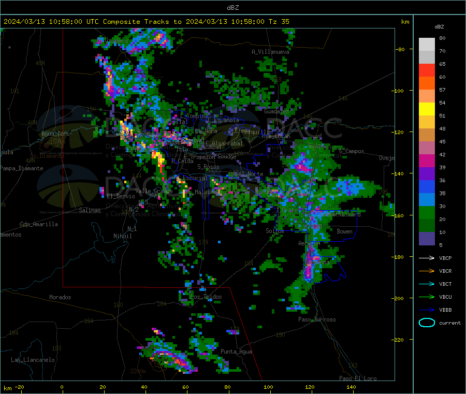
Task: Click the '-20' tick on the horizontal axis
Action: pyautogui.click(x=19, y=387)
